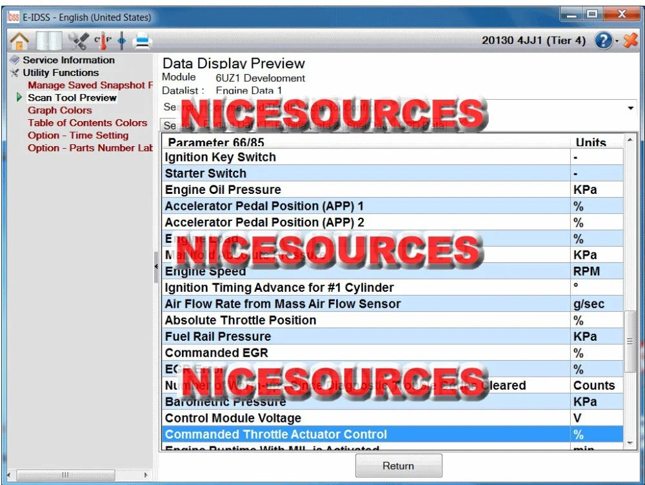Click the Counts units cell
The image size is (645, 485).
coord(597,385)
